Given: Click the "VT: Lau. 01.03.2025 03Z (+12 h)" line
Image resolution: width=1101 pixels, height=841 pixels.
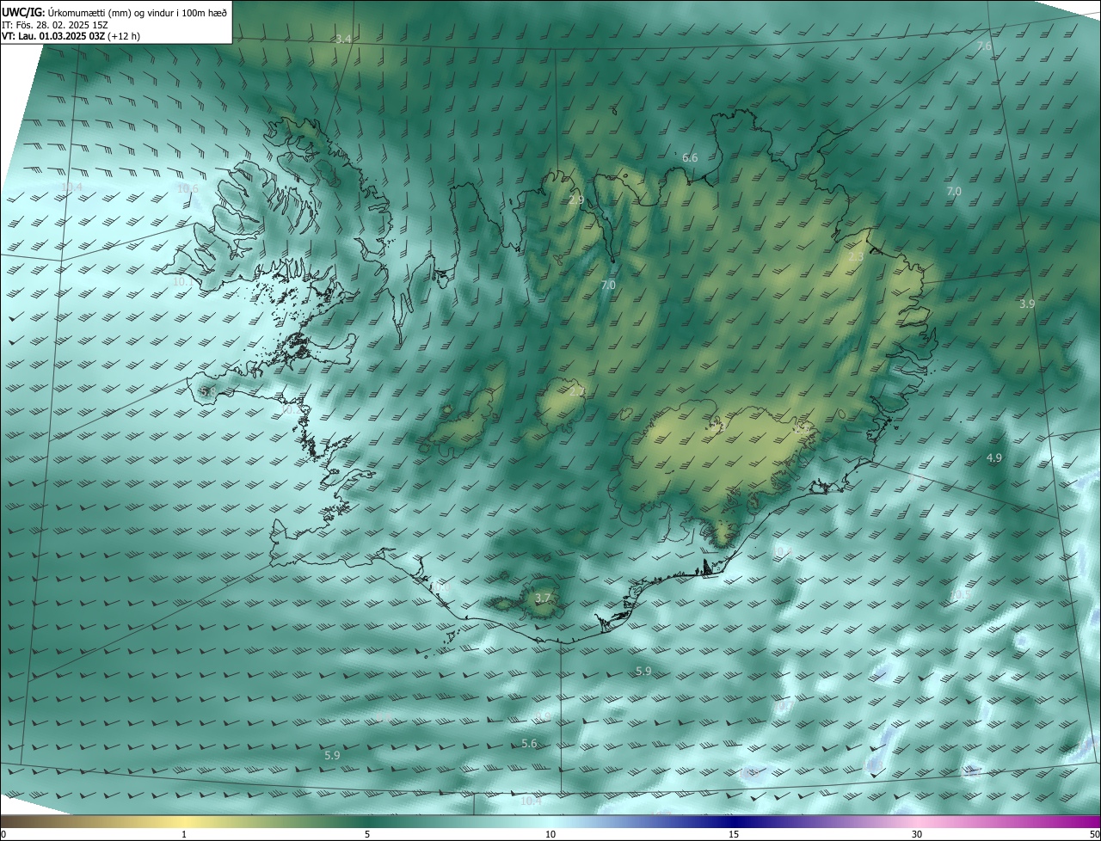Looking at the screenshot, I should 71,36.
